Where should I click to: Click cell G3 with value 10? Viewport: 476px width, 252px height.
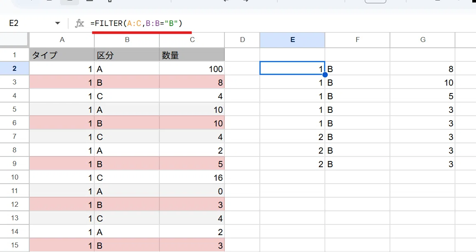tap(422, 82)
